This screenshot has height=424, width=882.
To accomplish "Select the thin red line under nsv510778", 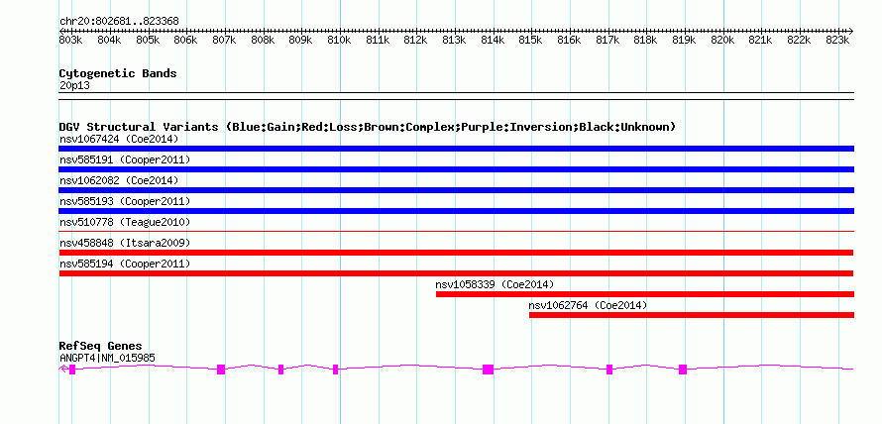I will 456,231.
